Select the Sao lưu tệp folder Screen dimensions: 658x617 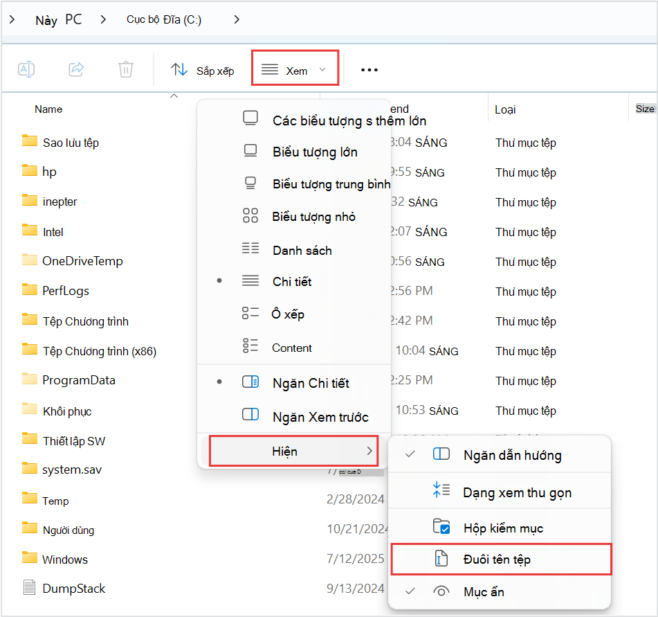click(x=61, y=143)
